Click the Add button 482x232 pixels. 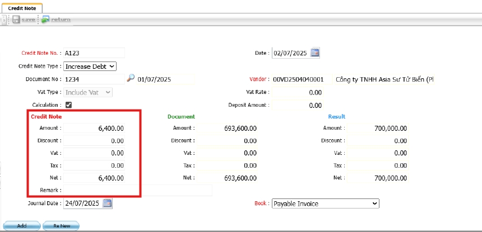tap(21, 226)
